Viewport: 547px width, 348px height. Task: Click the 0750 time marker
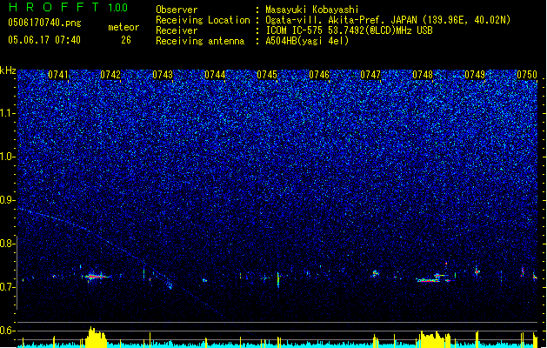527,75
